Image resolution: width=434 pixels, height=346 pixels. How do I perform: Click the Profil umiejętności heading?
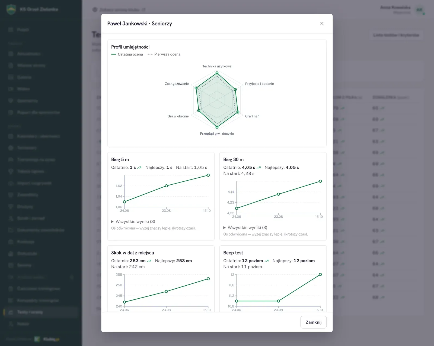(x=130, y=47)
